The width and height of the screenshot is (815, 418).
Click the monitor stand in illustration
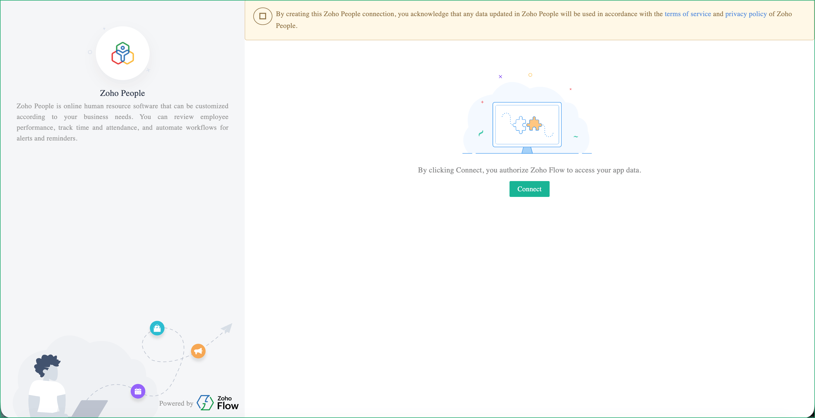pyautogui.click(x=527, y=150)
